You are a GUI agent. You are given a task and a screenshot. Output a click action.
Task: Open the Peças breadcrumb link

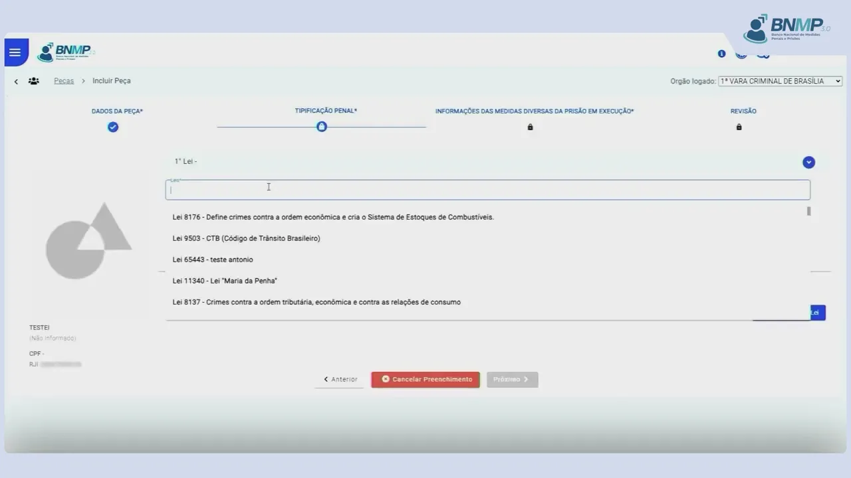click(x=64, y=81)
